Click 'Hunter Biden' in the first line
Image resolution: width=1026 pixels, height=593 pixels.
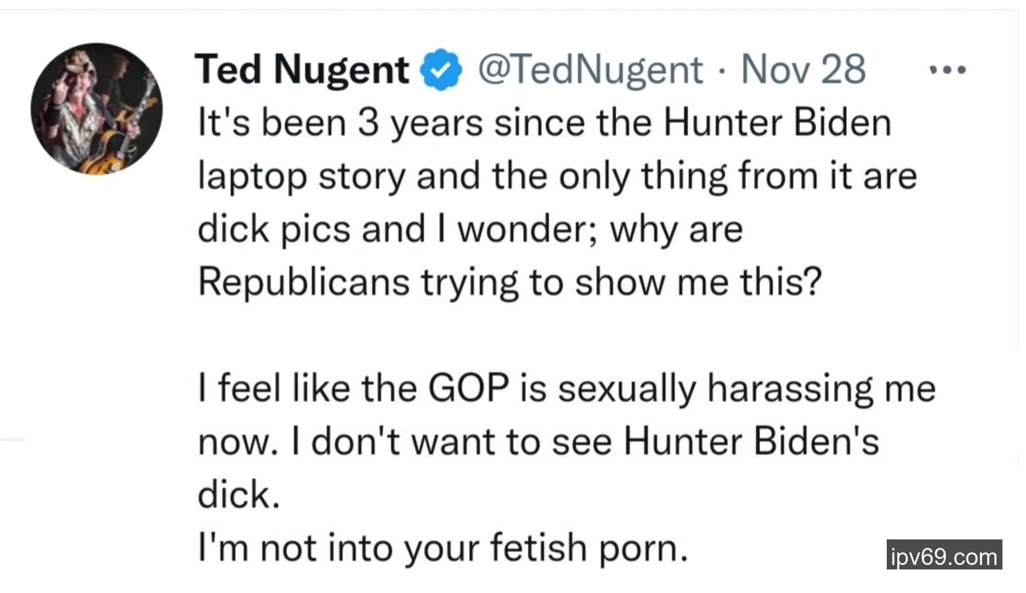[x=777, y=123]
